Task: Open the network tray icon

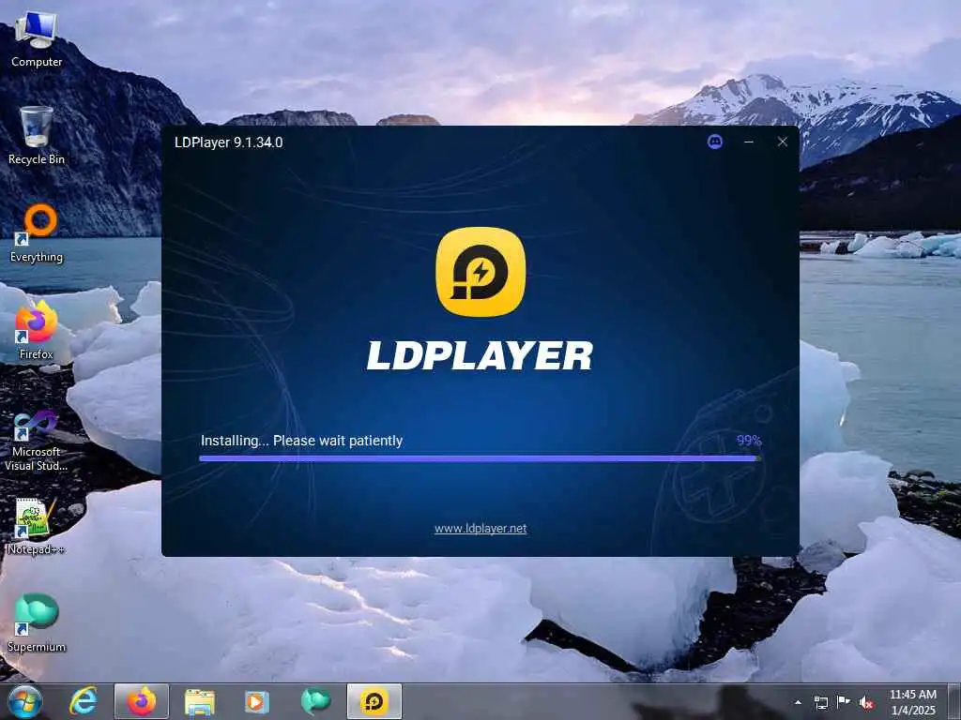Action: tap(820, 702)
